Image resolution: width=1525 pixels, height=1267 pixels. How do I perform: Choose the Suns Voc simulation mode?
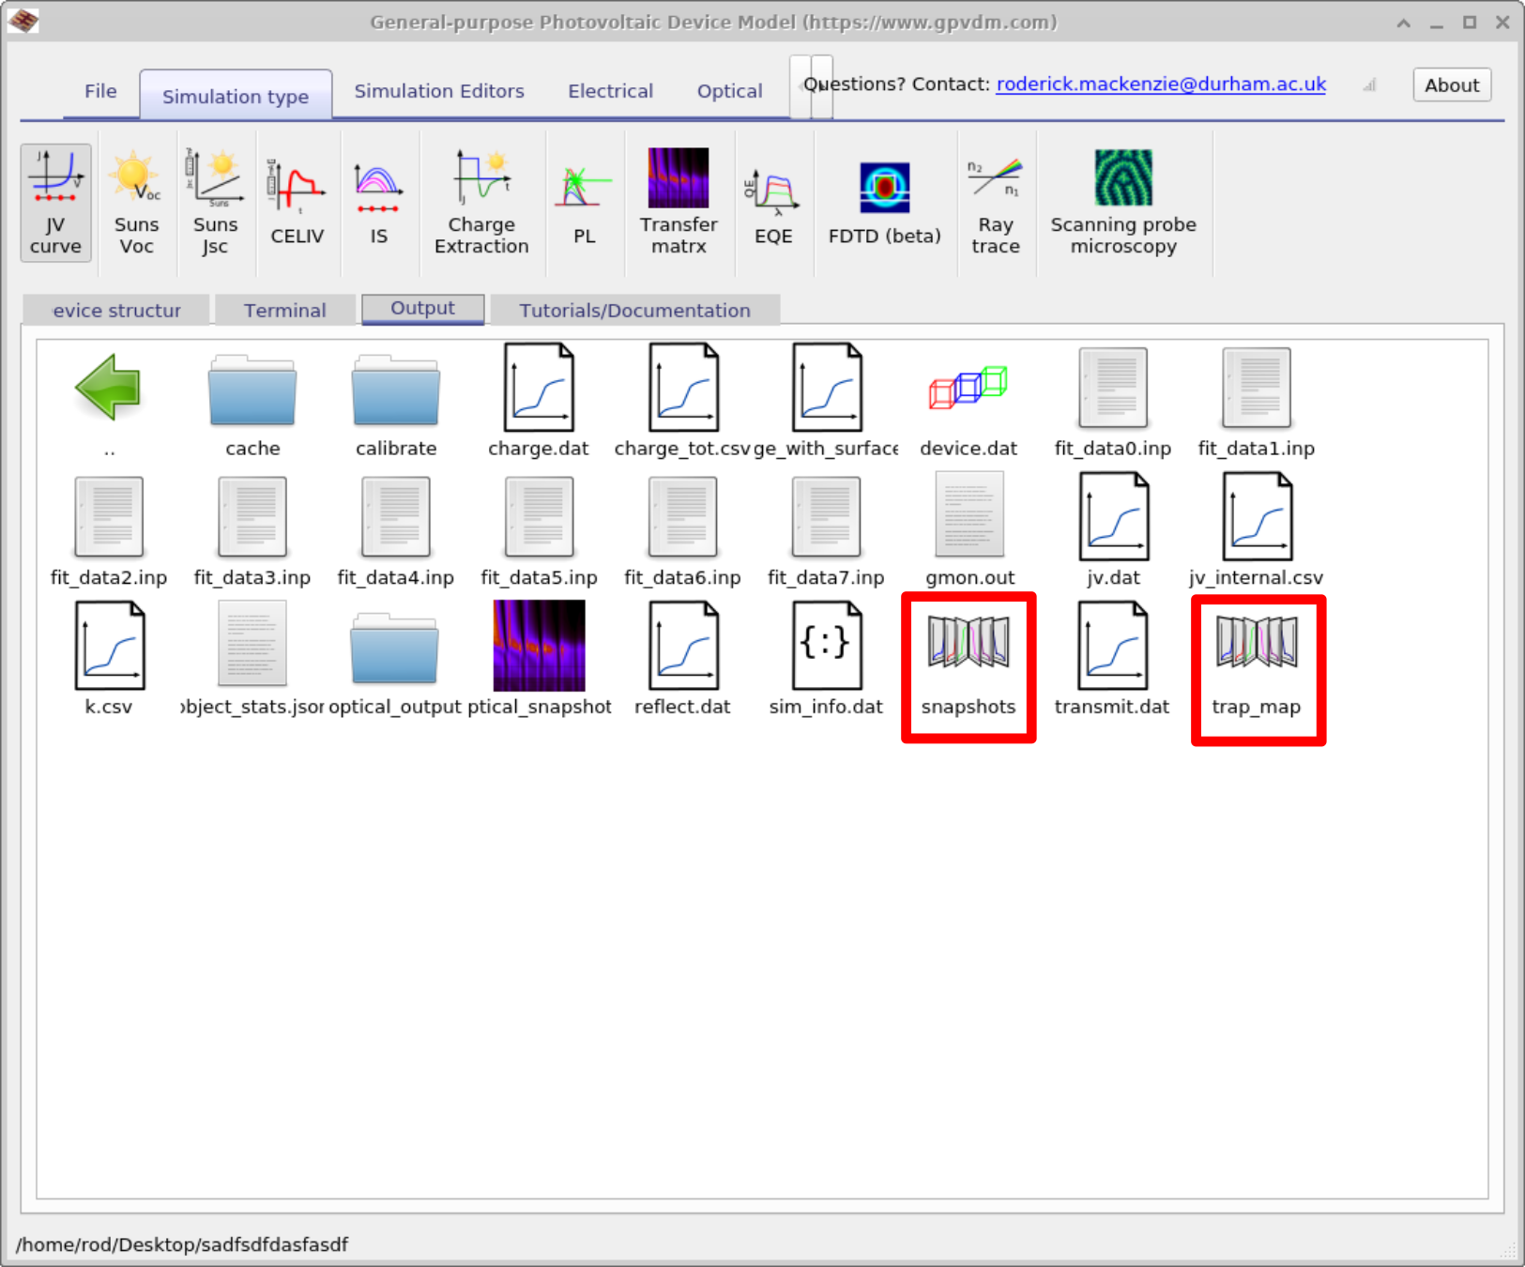pos(136,202)
